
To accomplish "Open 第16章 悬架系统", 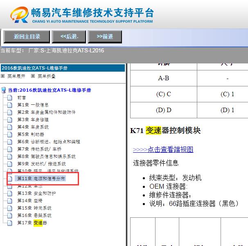I will pyautogui.click(x=34, y=215).
